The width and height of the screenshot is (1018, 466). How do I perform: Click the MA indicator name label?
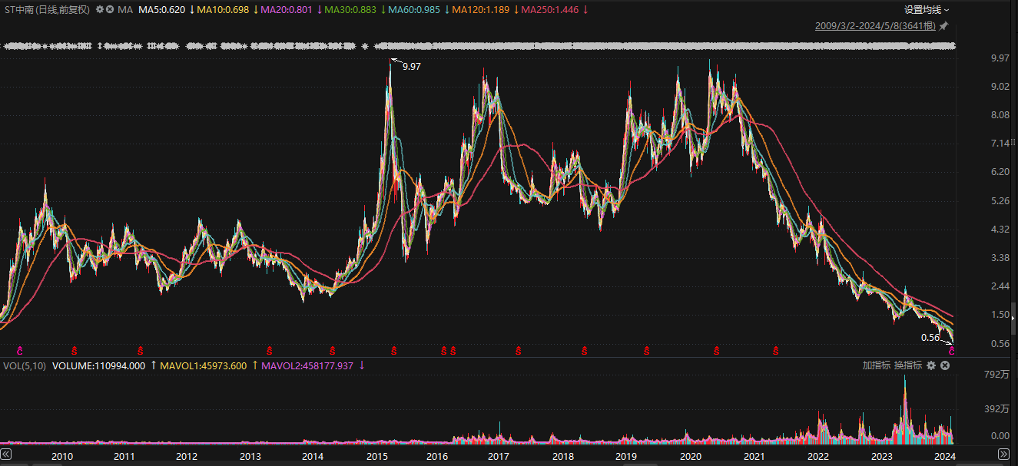pyautogui.click(x=125, y=10)
